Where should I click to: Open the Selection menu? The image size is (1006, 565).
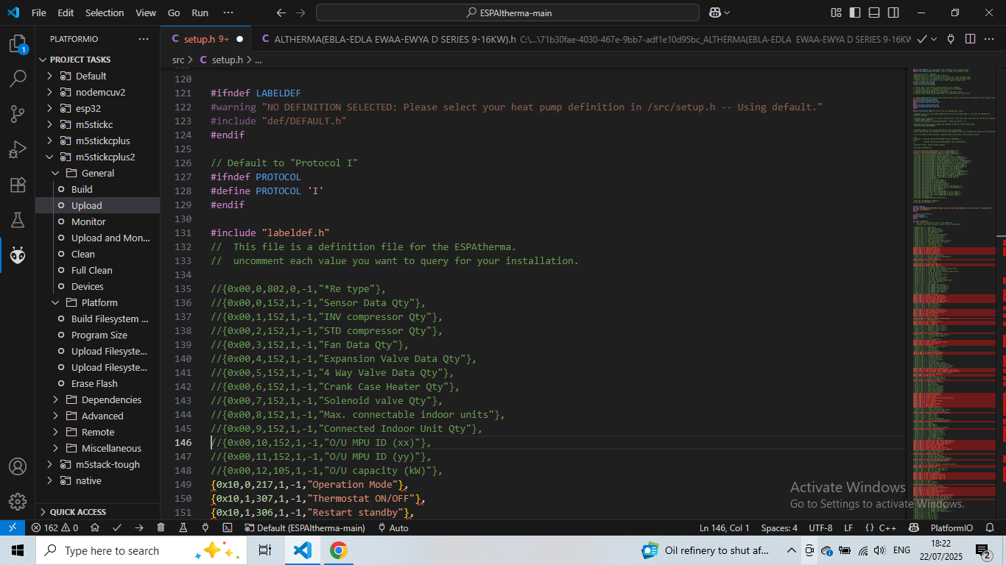pos(105,13)
